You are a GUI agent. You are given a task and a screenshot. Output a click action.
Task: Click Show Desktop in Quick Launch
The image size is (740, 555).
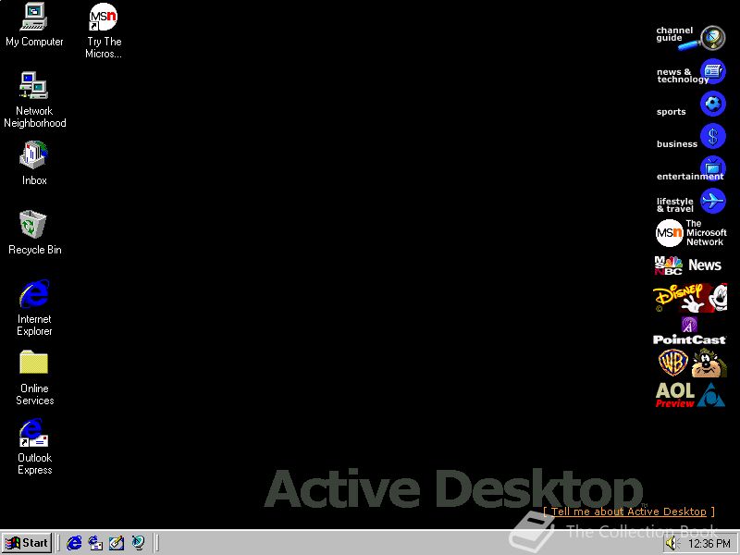tap(117, 543)
